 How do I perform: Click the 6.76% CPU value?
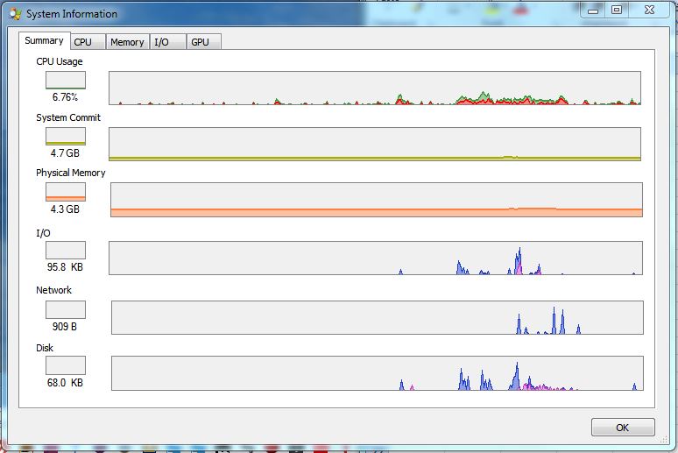(x=66, y=97)
